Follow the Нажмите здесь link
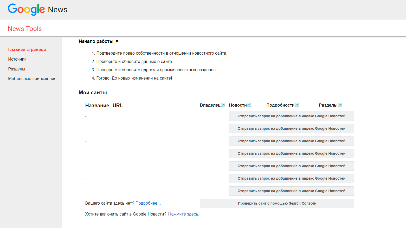Viewport: 406px width, 228px height. (183, 214)
